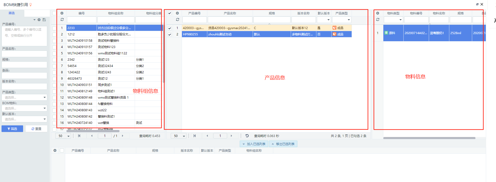Sort by the 物料组名称 column header
Screen dimensions: 496x182
click(116, 13)
